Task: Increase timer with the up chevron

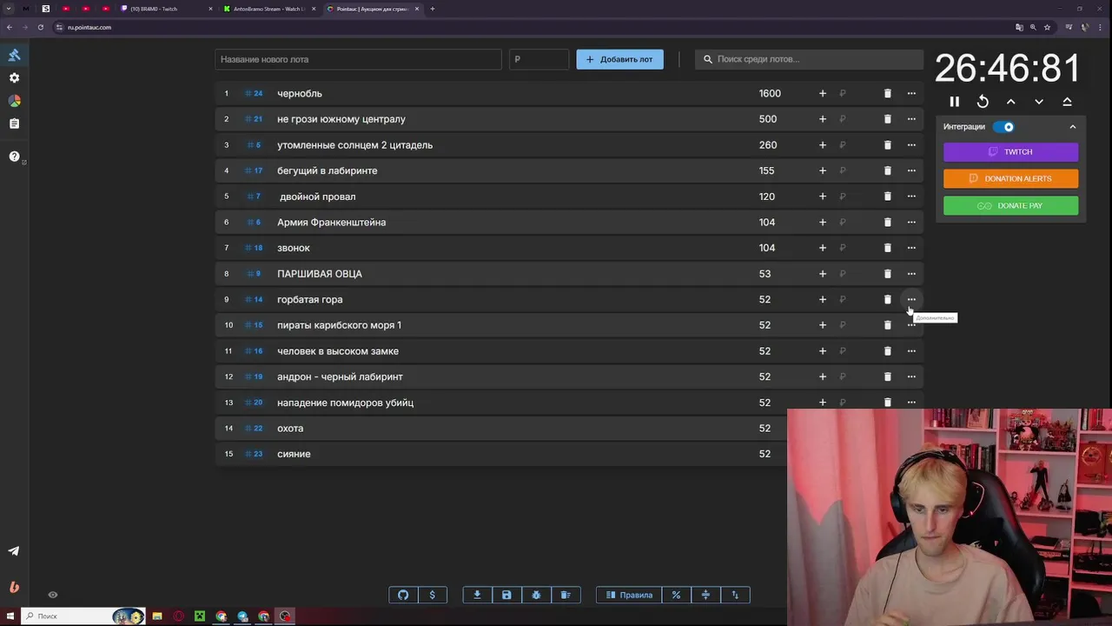Action: click(x=1010, y=102)
